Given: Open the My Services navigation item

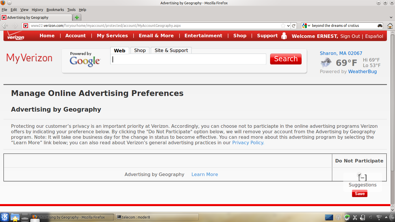Looking at the screenshot, I should pos(112,36).
